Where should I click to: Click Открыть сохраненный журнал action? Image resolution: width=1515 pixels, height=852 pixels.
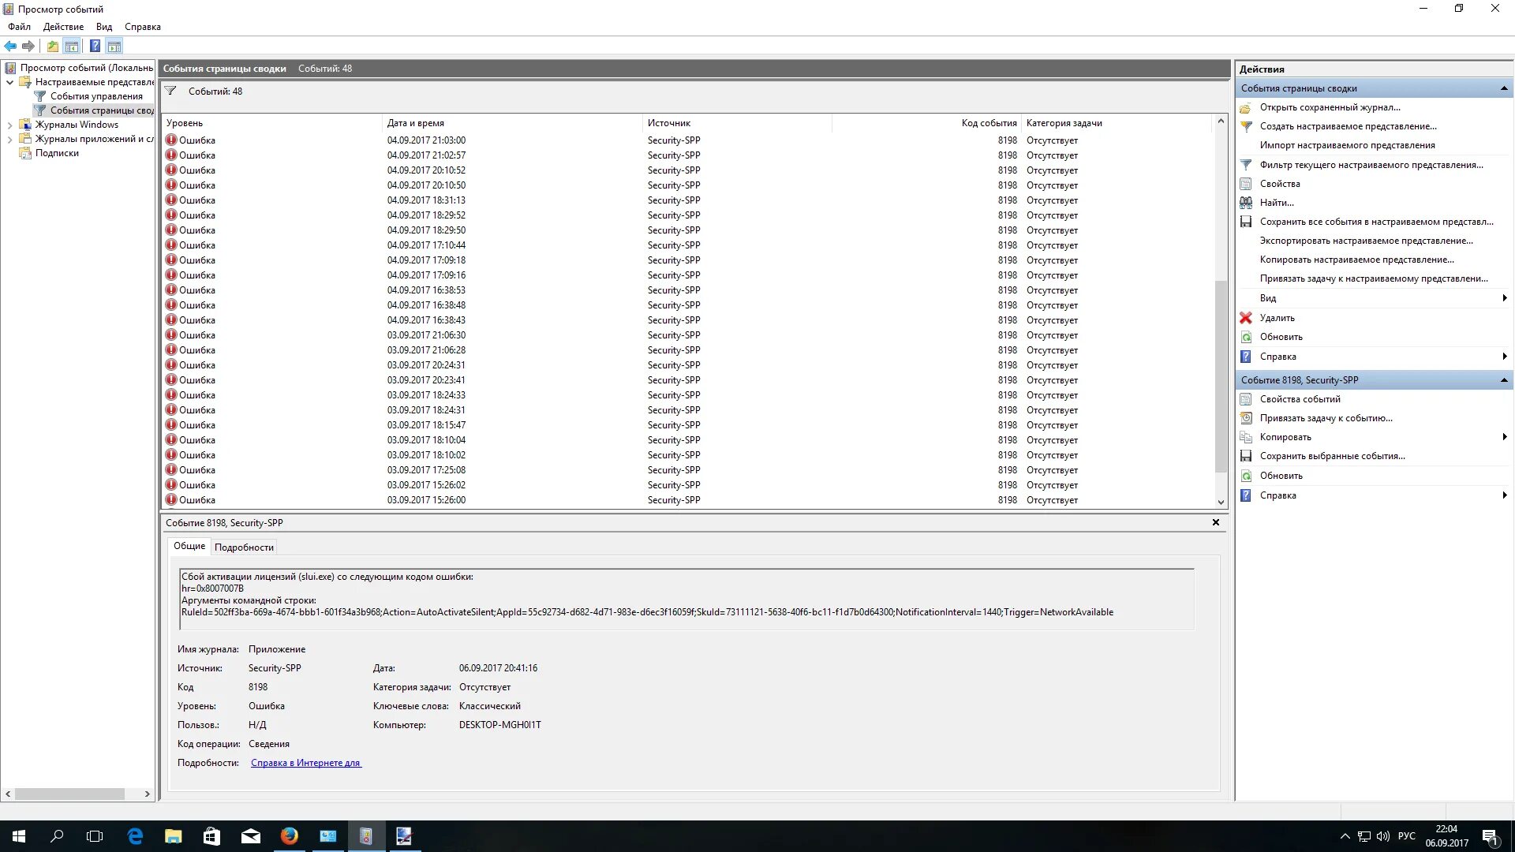coord(1330,107)
